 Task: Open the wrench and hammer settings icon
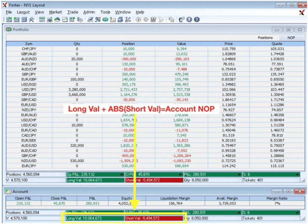pos(31,20)
